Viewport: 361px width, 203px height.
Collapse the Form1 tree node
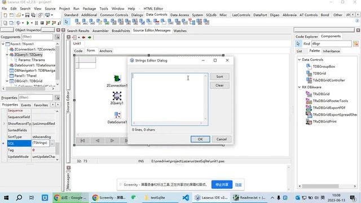tap(3, 44)
